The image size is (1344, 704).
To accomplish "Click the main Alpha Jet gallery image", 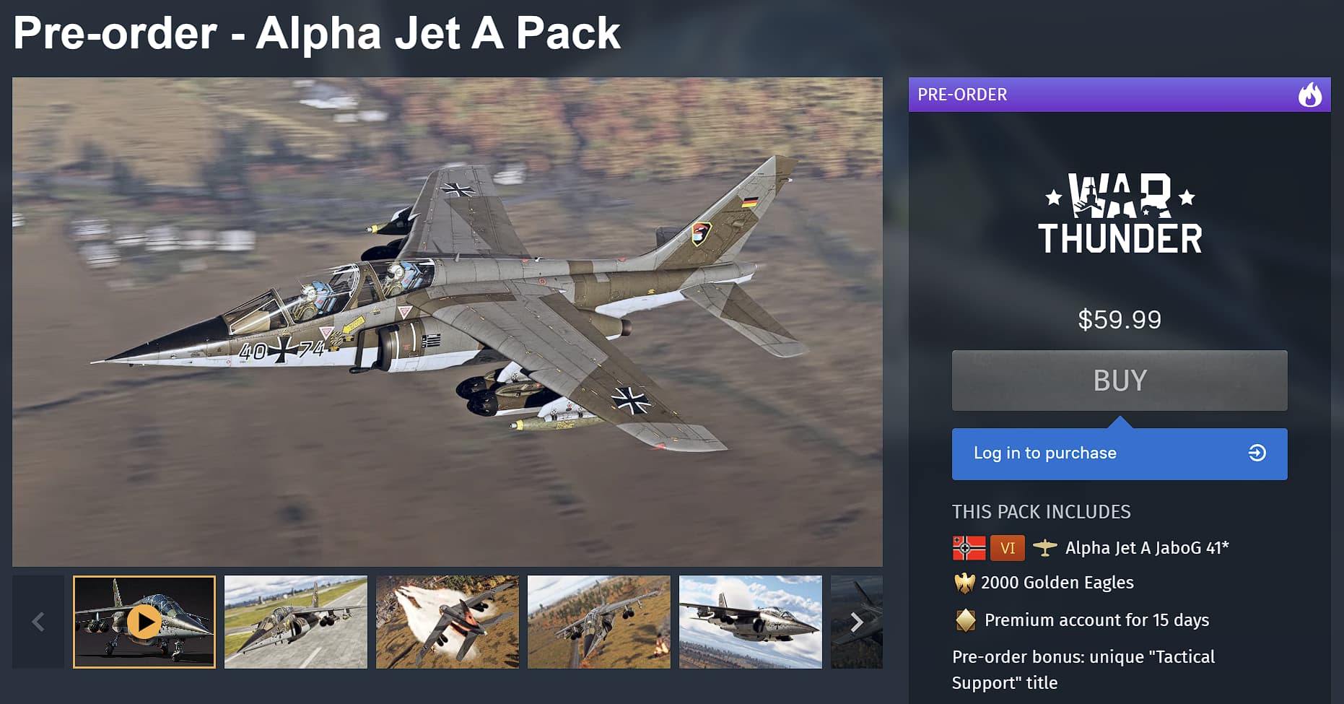I will click(448, 322).
